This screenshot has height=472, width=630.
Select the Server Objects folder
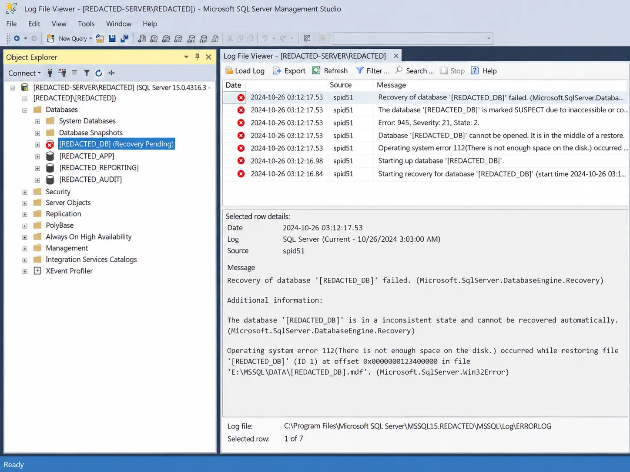pos(68,203)
